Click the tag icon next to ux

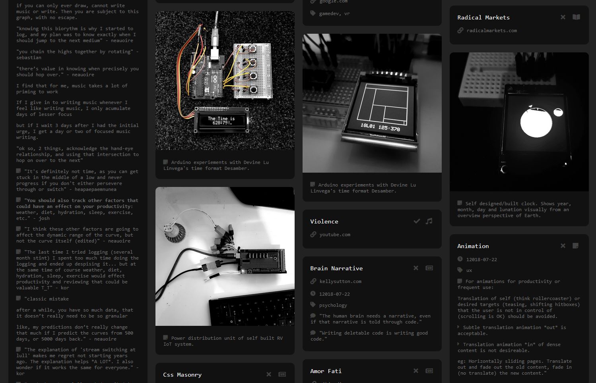point(460,270)
